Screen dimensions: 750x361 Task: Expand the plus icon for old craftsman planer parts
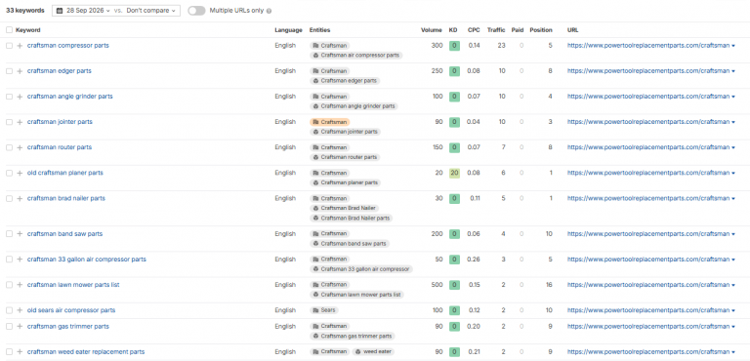click(x=20, y=173)
